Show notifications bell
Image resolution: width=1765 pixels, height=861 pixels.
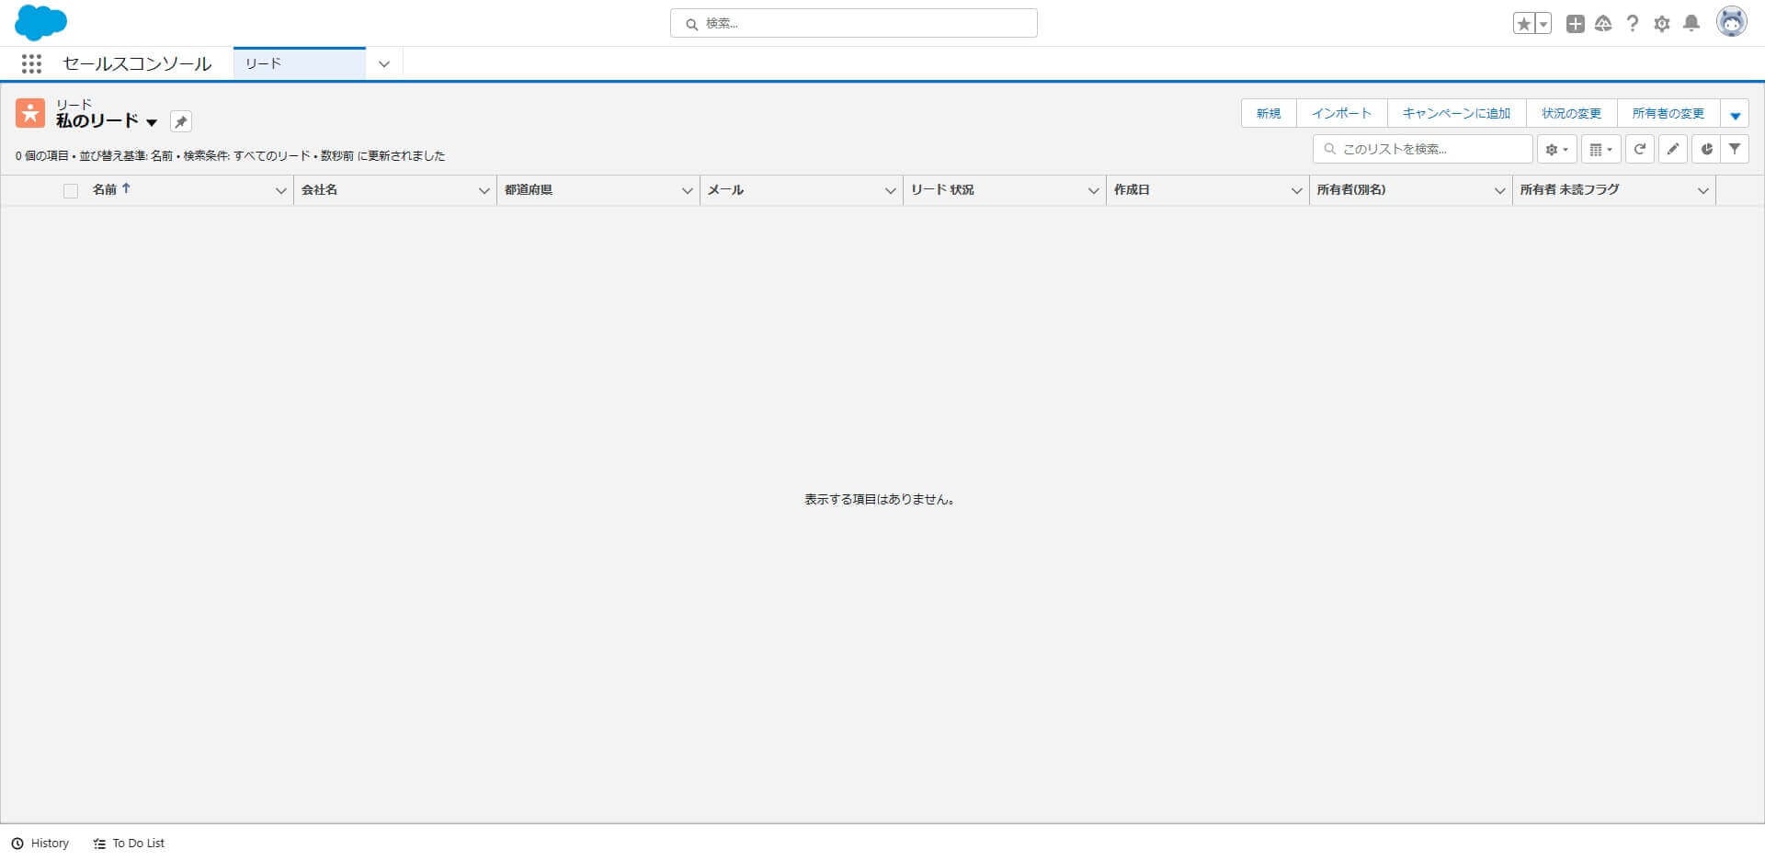tap(1691, 24)
